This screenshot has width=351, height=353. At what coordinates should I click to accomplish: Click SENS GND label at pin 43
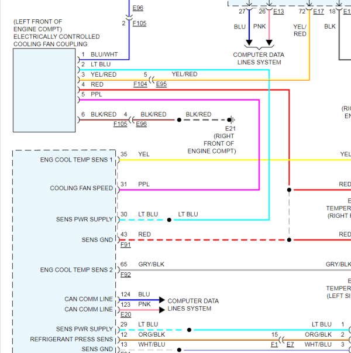pos(97,240)
